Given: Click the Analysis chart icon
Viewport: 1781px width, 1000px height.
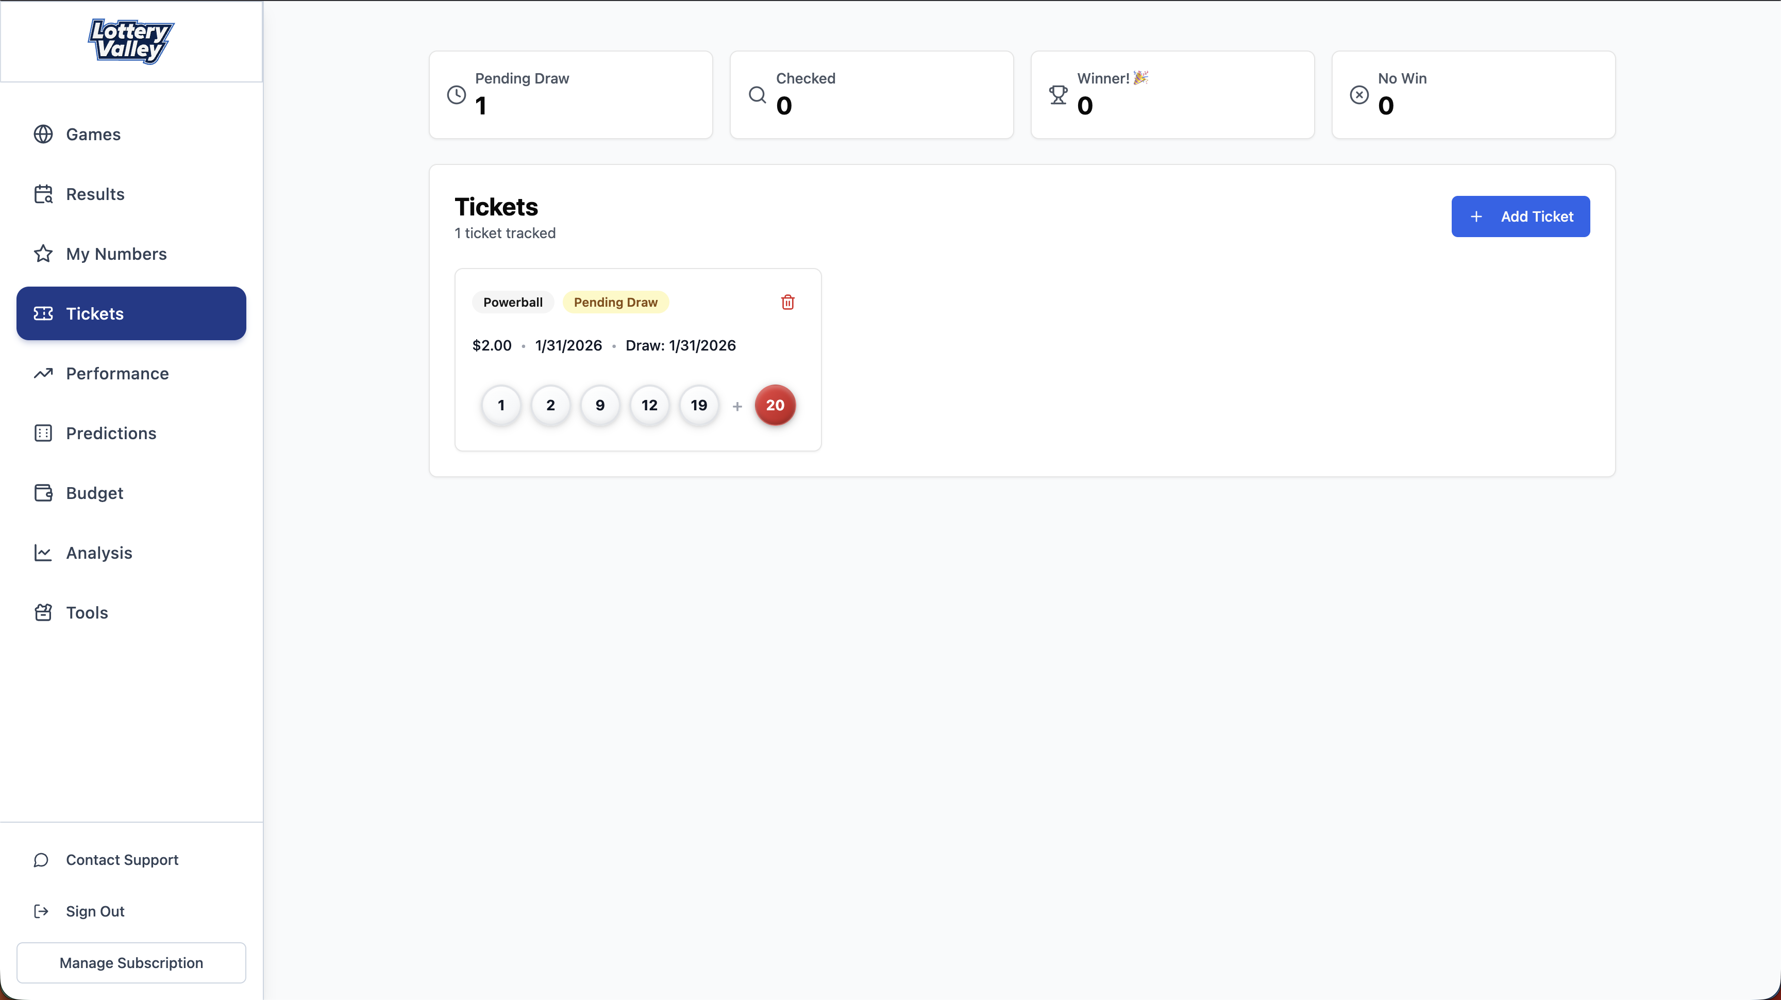Looking at the screenshot, I should pyautogui.click(x=43, y=553).
